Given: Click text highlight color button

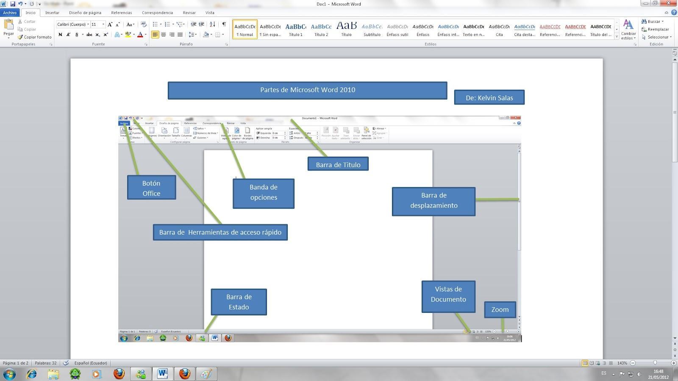Looking at the screenshot, I should pos(128,35).
